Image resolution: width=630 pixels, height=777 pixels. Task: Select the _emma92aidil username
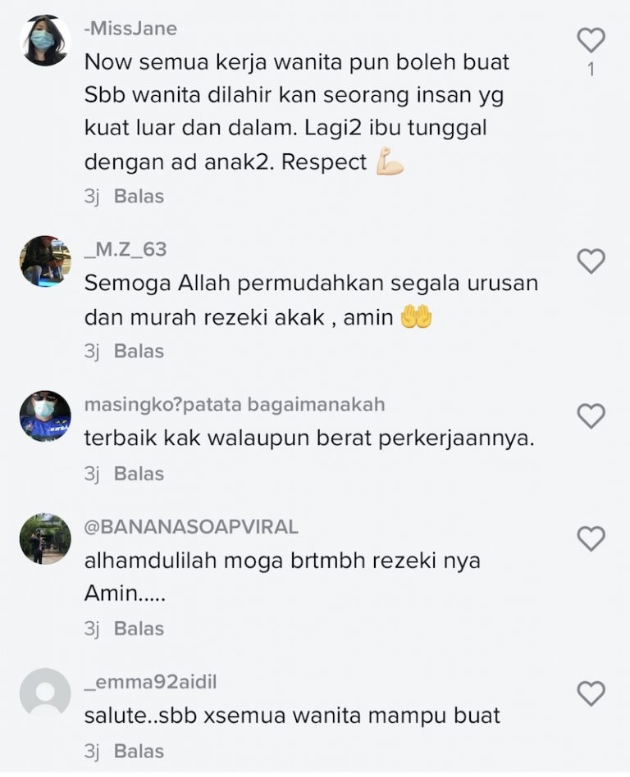click(x=151, y=682)
